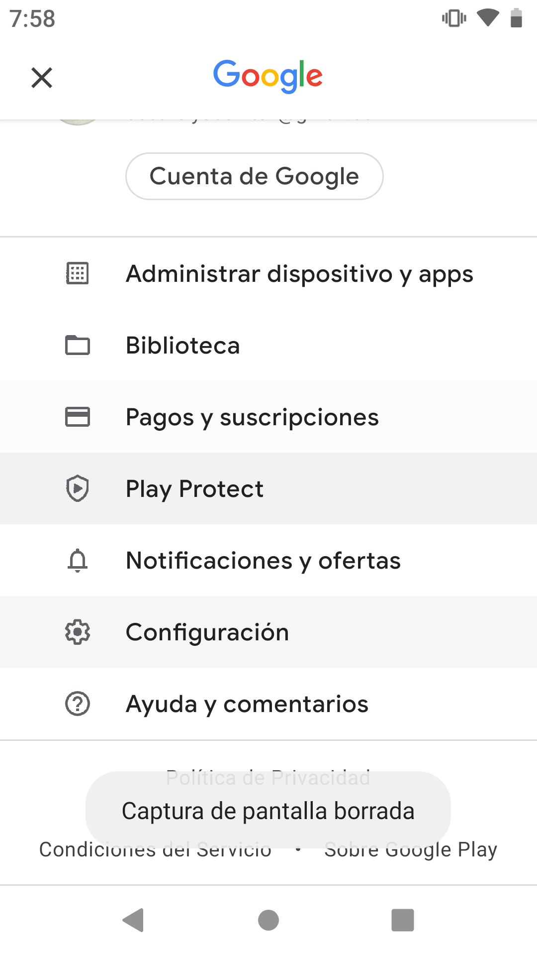
Task: Tap the Configuración gear icon
Action: pyautogui.click(x=78, y=632)
